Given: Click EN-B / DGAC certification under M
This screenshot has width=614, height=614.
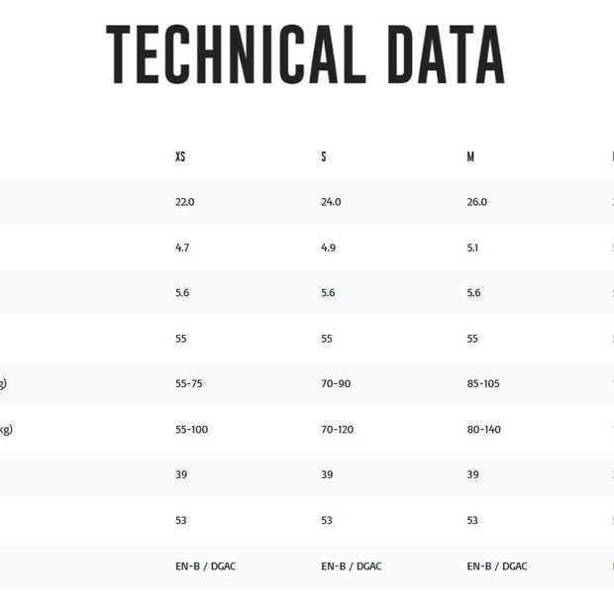Looking at the screenshot, I should click(497, 566).
